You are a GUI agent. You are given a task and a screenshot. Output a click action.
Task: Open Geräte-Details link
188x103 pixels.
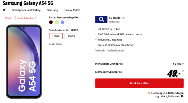55,44
